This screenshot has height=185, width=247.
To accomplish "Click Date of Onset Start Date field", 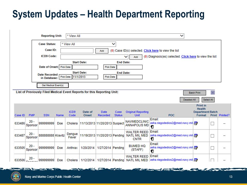I will pos(85,67).
